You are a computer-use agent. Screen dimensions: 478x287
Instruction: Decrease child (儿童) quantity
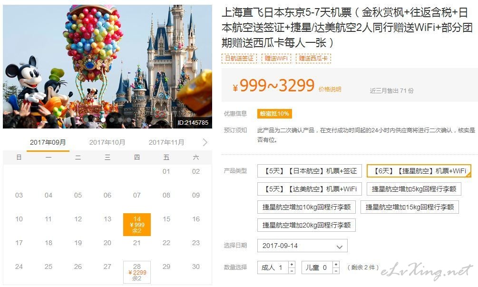click(336, 271)
